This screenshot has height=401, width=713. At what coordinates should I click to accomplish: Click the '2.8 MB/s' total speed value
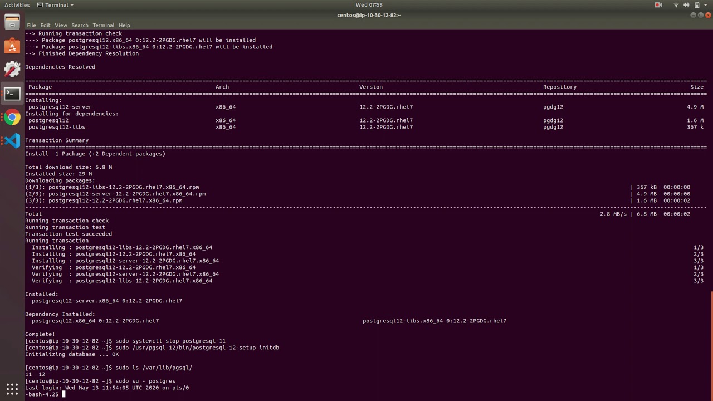613,214
